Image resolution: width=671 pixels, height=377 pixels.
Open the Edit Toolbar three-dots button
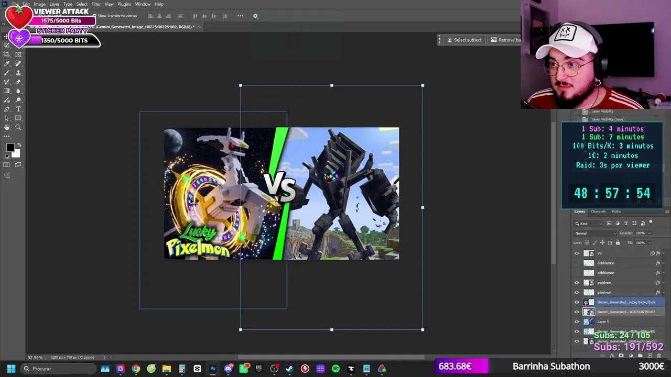tap(7, 136)
